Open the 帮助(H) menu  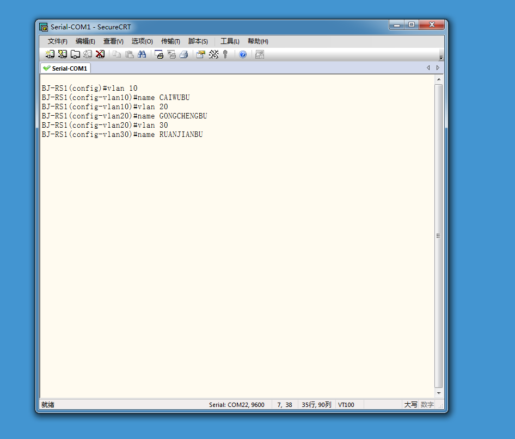[258, 41]
